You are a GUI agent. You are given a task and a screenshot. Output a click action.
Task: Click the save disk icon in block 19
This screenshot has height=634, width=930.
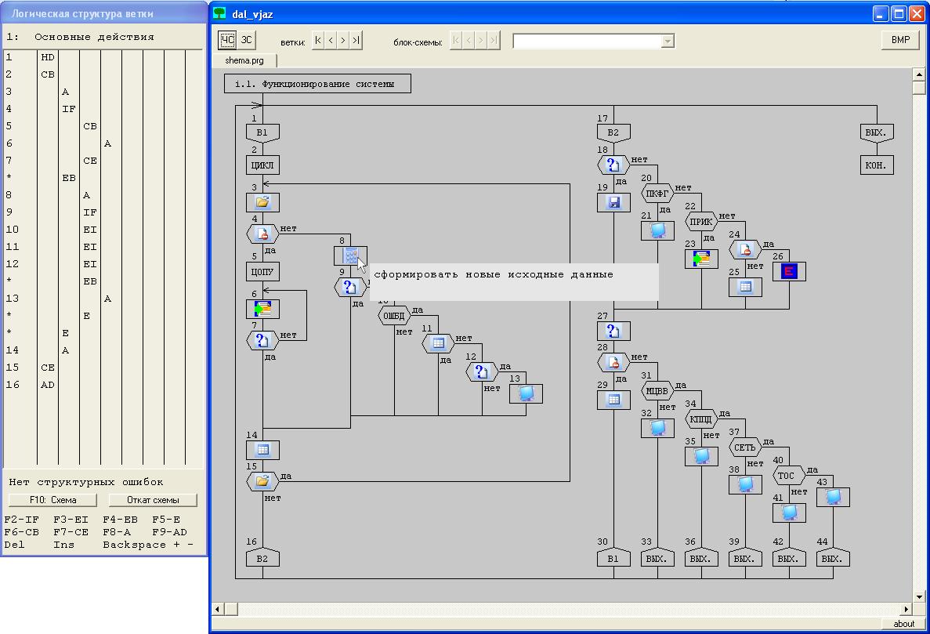613,203
